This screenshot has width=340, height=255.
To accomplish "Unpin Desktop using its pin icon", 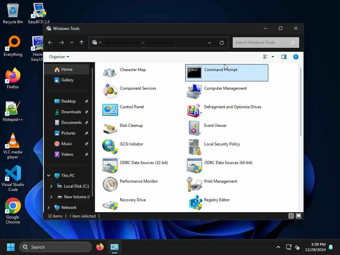I will click(x=87, y=101).
